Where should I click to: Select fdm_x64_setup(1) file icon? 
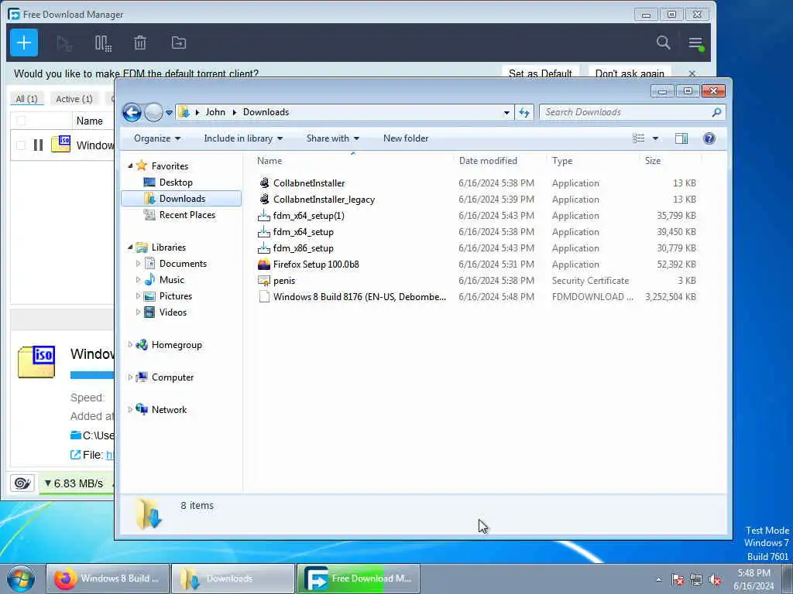[x=264, y=216]
